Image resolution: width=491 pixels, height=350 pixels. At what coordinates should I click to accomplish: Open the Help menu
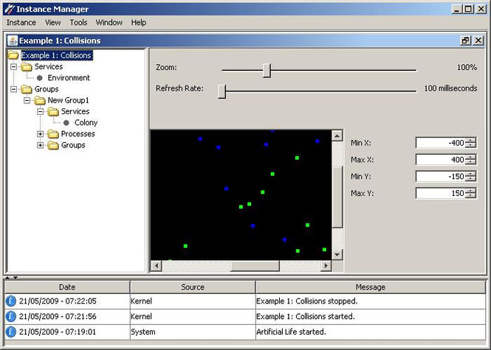[x=138, y=23]
